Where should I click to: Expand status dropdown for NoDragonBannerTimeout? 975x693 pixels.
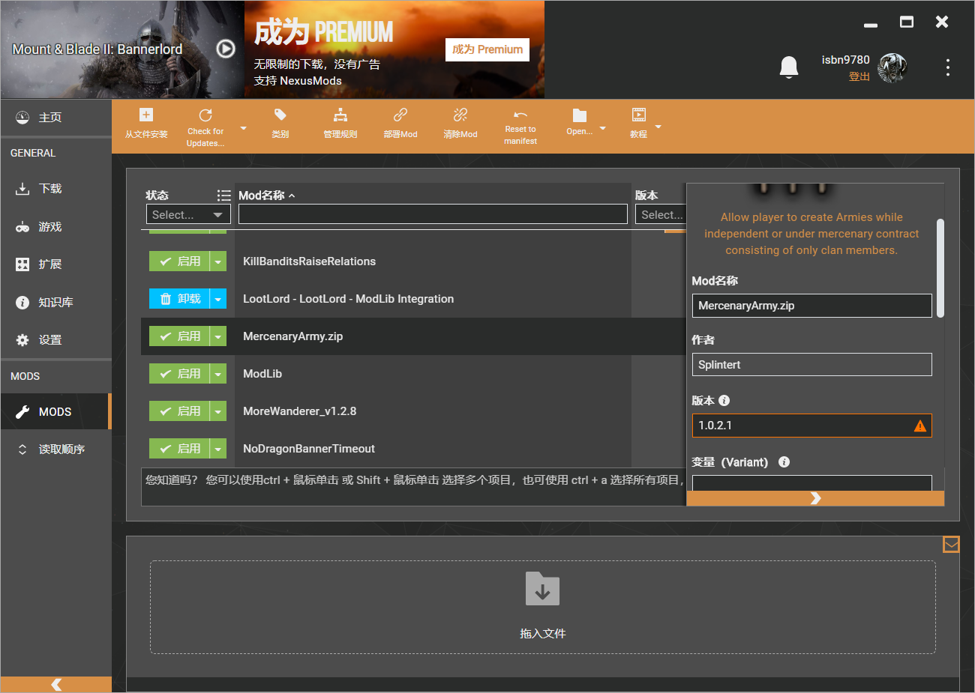218,449
